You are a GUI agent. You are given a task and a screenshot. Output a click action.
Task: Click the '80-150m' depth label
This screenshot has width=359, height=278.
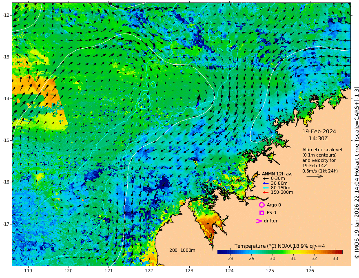pos(281,188)
